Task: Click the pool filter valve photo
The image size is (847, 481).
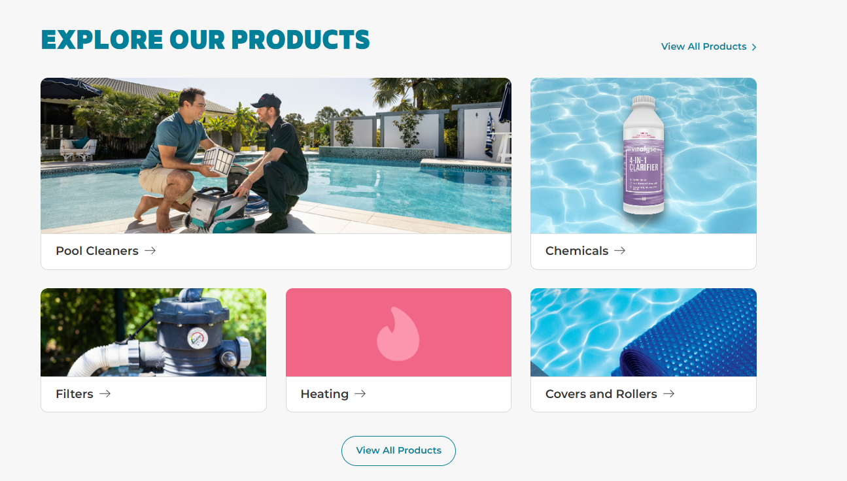Action: tap(154, 333)
